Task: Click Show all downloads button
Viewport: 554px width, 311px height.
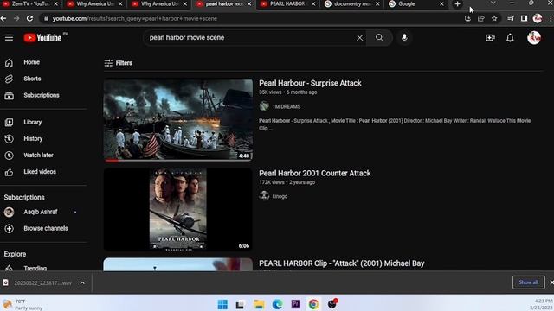Action: click(x=528, y=282)
